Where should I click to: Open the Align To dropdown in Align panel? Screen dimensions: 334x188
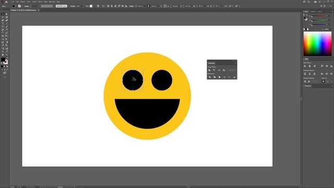[324, 81]
